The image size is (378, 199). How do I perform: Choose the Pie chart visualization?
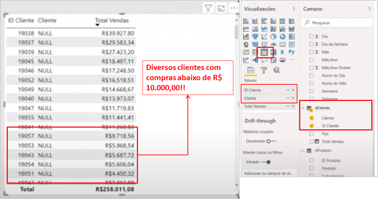(274, 36)
